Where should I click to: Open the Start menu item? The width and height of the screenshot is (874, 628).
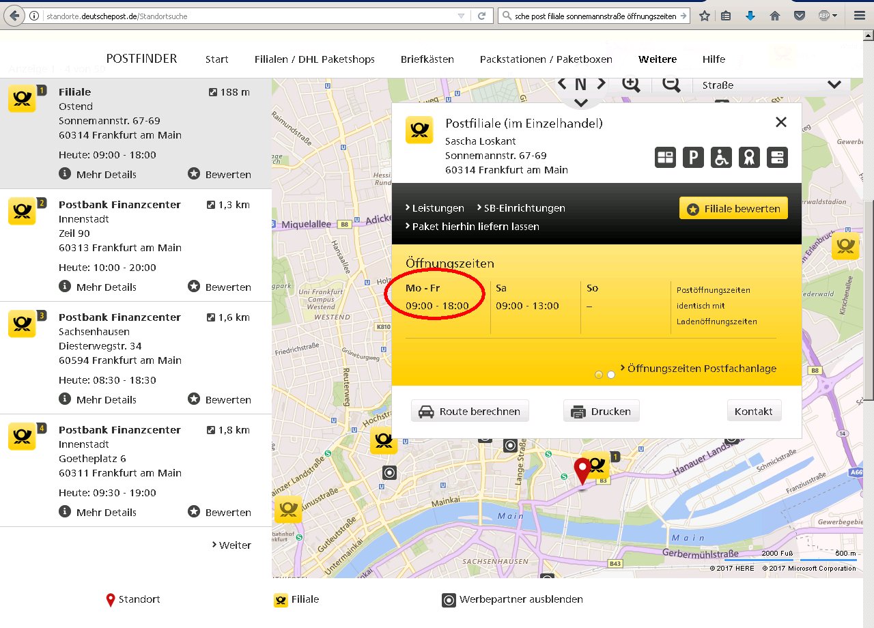pyautogui.click(x=217, y=59)
